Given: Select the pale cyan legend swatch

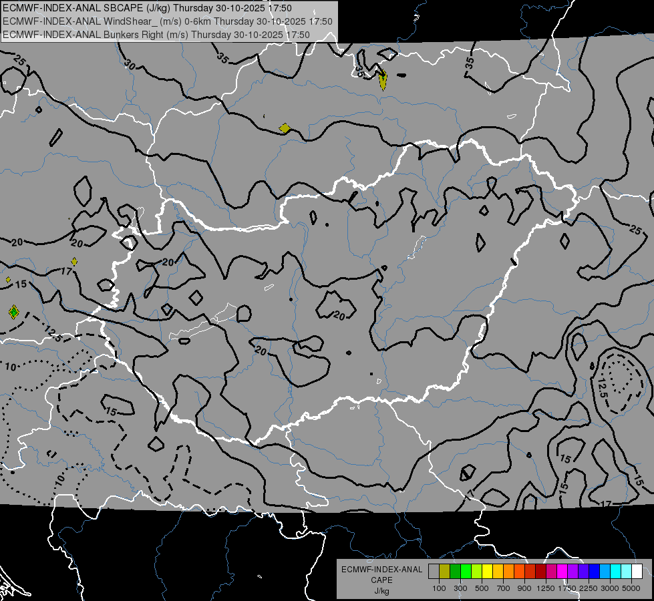Looking at the screenshot, I should tap(627, 572).
